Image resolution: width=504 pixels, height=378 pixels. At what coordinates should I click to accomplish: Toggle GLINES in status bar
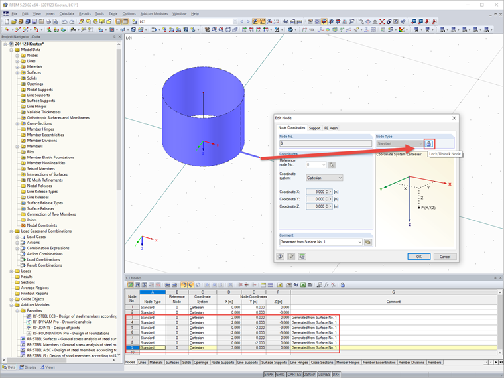pyautogui.click(x=324, y=375)
